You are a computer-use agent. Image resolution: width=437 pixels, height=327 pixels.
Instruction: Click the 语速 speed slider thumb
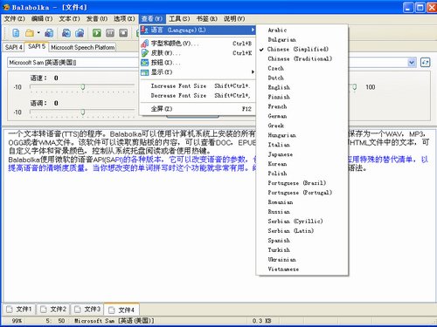click(83, 87)
